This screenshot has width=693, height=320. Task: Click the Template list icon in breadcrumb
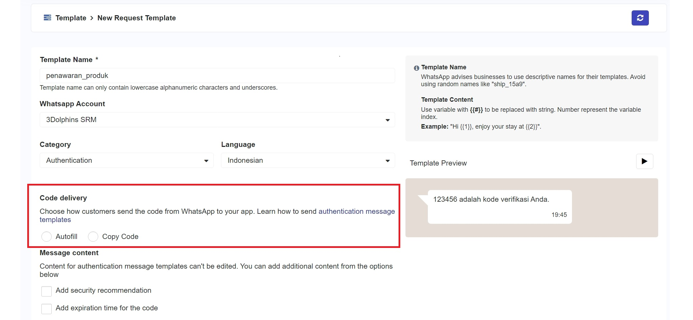[x=47, y=18]
